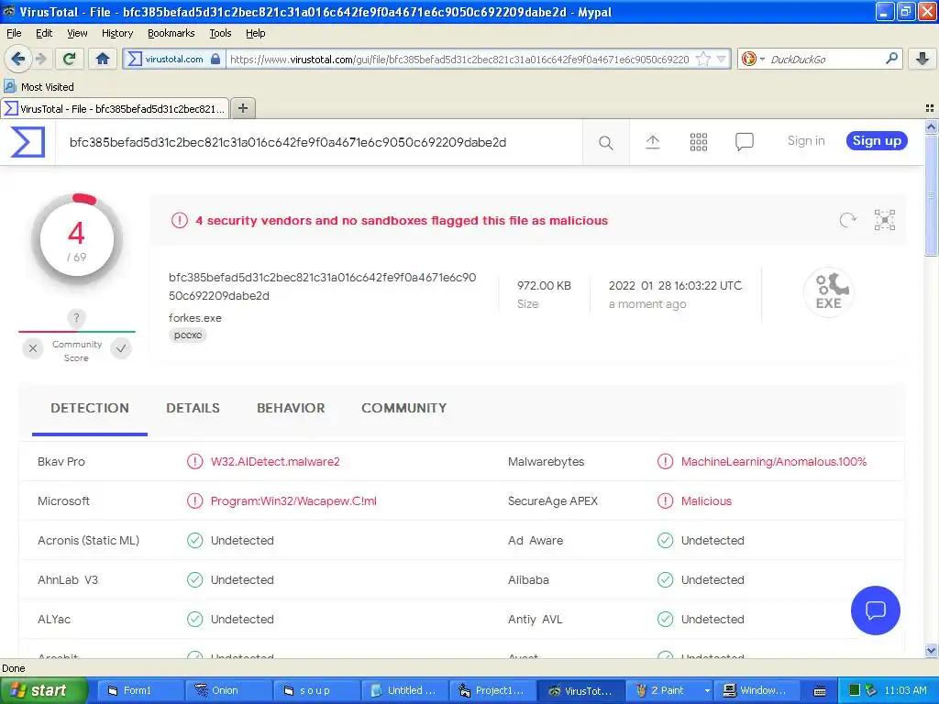Screen dimensions: 939x704
Task: Click the virustotal.com site identity button
Action: pyautogui.click(x=174, y=59)
